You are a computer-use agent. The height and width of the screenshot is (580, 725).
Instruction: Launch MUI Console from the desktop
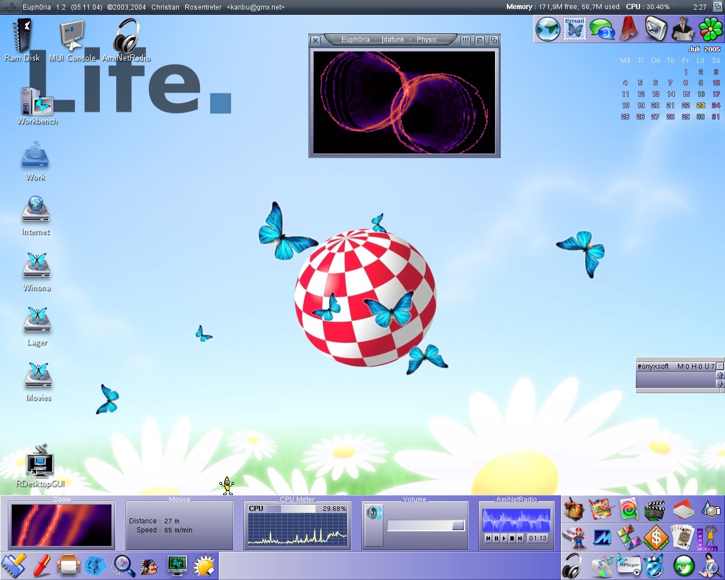[72, 40]
